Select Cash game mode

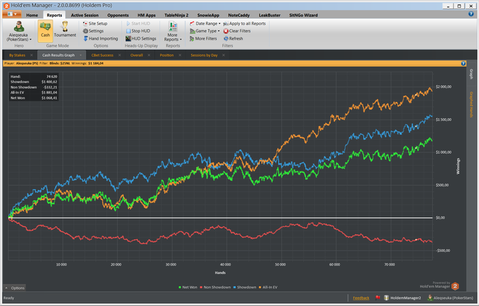[45, 31]
